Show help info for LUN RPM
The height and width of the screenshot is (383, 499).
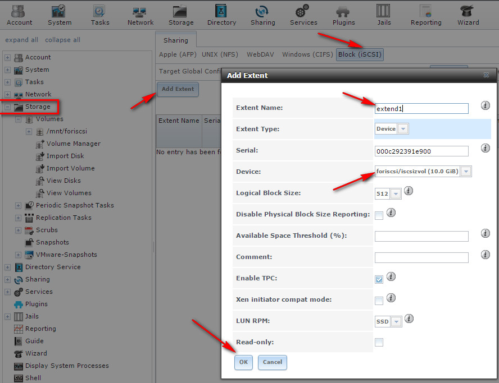pos(409,319)
